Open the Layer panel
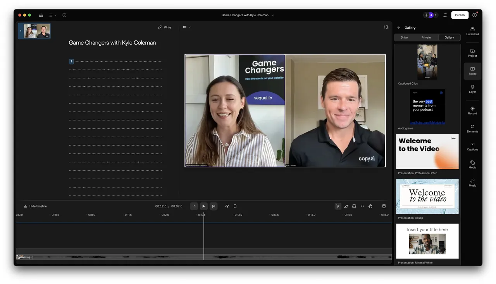This screenshot has height=284, width=496. click(x=472, y=89)
